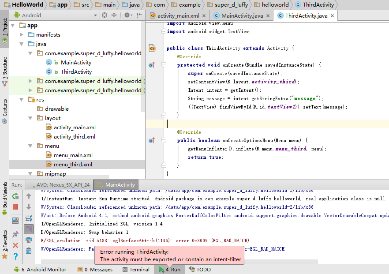Select MainActivity class in project tree
The width and height of the screenshot is (389, 274).
point(76,63)
